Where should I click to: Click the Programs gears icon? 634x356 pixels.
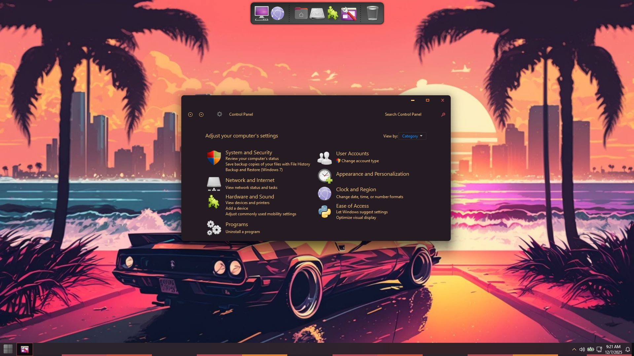214,228
